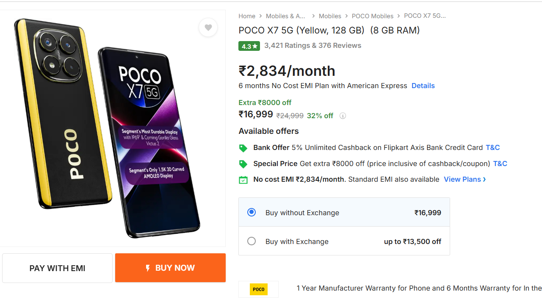The width and height of the screenshot is (542, 305).
Task: Expand the Mobiles & Accessories breadcrumb
Action: (x=285, y=16)
